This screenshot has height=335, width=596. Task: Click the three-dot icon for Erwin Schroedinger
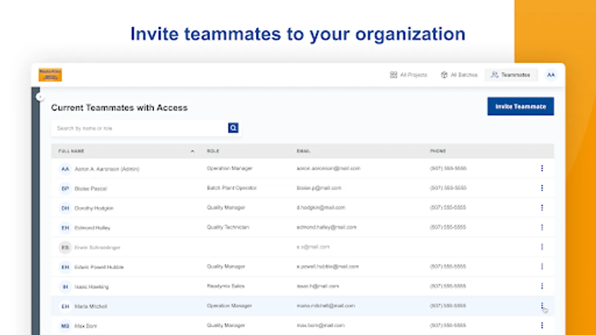542,247
